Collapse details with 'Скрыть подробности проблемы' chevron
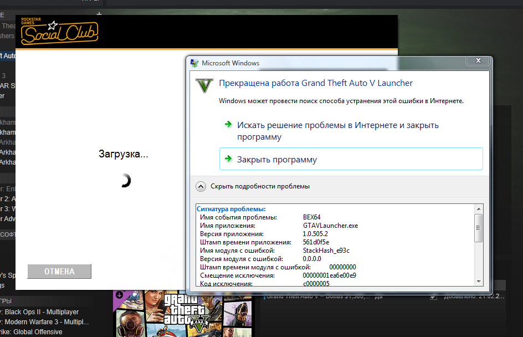Screen dimensions: 523x337 point(201,186)
